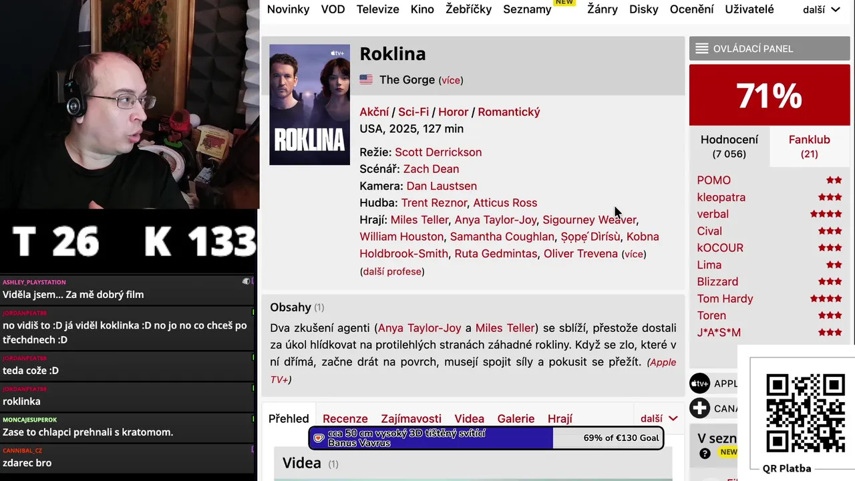
Task: Open the Ovládací panel hamburger menu
Action: click(x=701, y=49)
